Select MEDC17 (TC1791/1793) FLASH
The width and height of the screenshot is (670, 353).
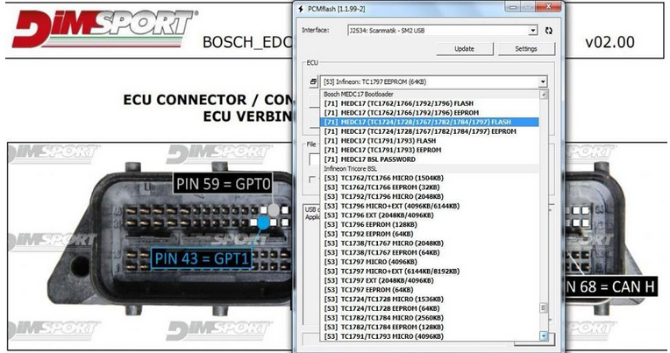(429, 141)
